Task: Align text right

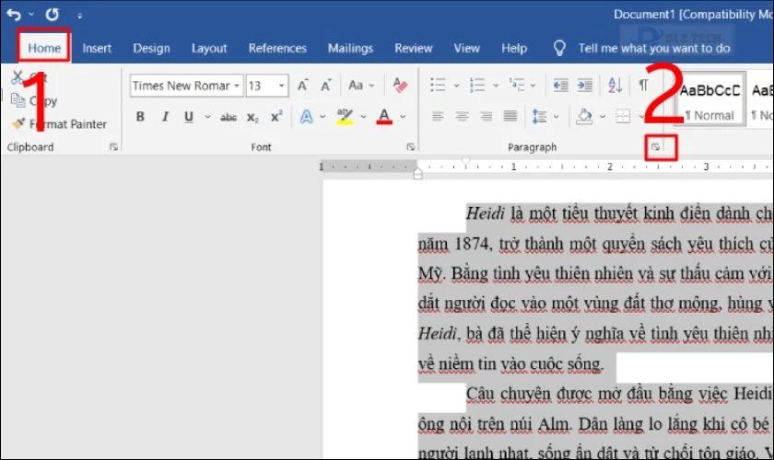Action: point(487,116)
